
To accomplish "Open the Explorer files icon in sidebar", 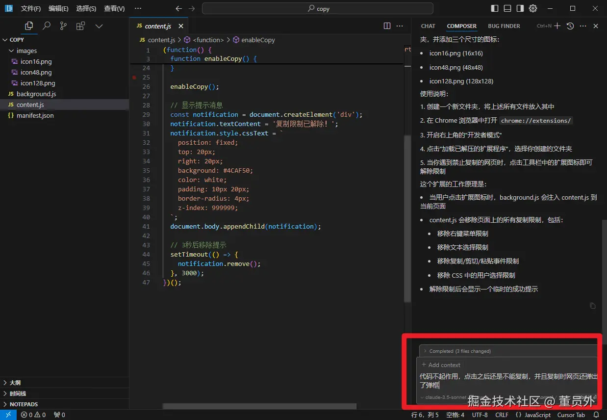I will pyautogui.click(x=29, y=26).
